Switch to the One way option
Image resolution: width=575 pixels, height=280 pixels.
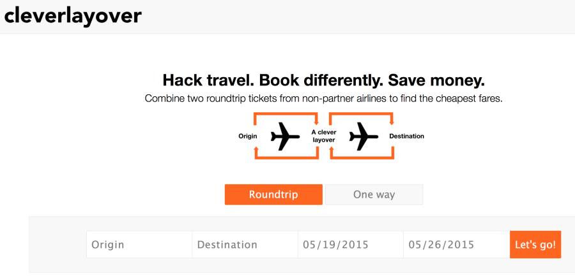374,195
